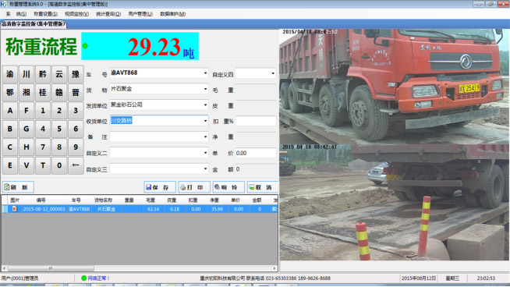Click the 单价 unit price field

[256, 153]
